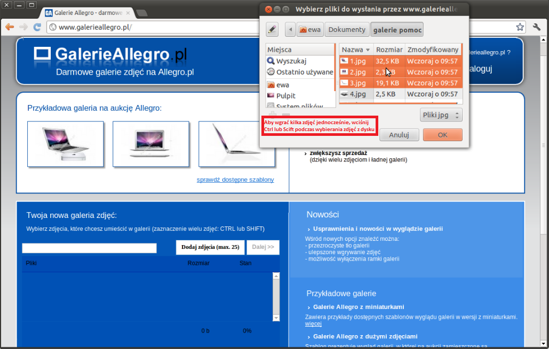Open Galerie Allegro z dużymi zdjęciami link
The width and height of the screenshot is (549, 349).
(x=365, y=336)
